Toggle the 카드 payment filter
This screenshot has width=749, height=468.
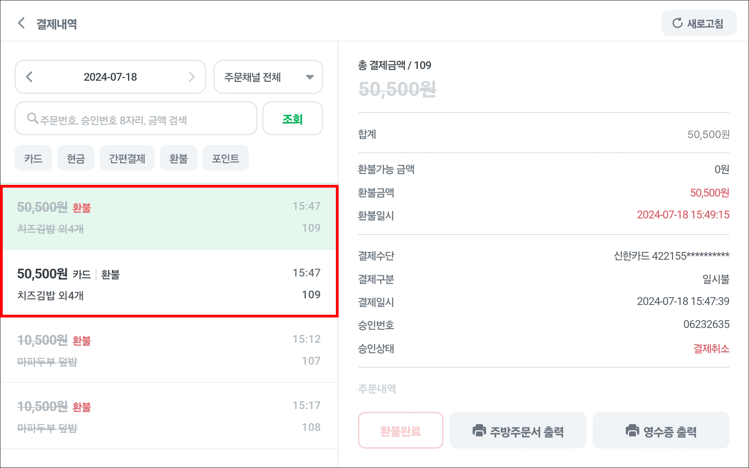click(33, 158)
